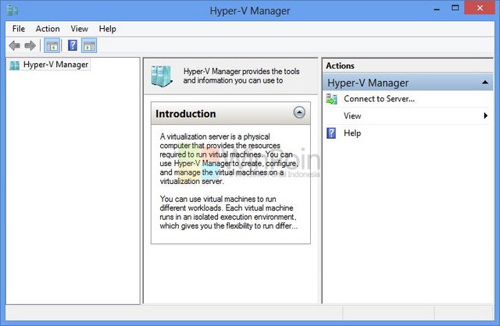The height and width of the screenshot is (326, 500).
Task: Click 'A virtualization server is a physical' paragraph
Action: click(x=229, y=159)
